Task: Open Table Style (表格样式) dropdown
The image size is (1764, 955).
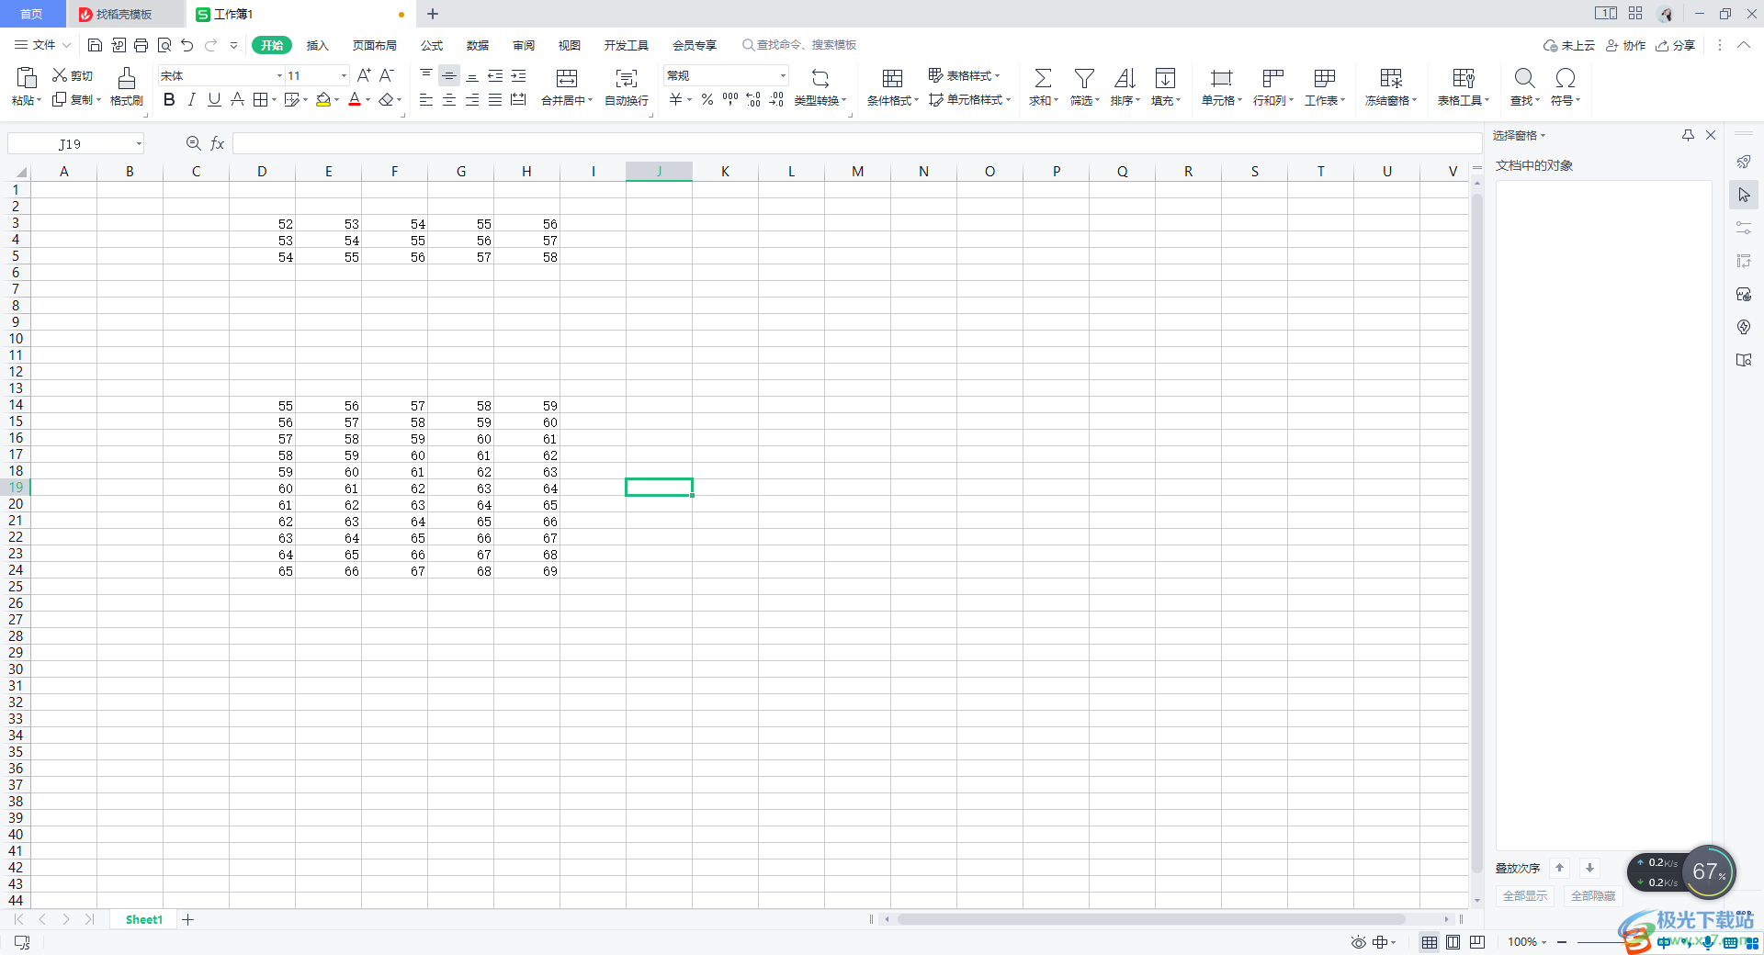Action: 964,75
